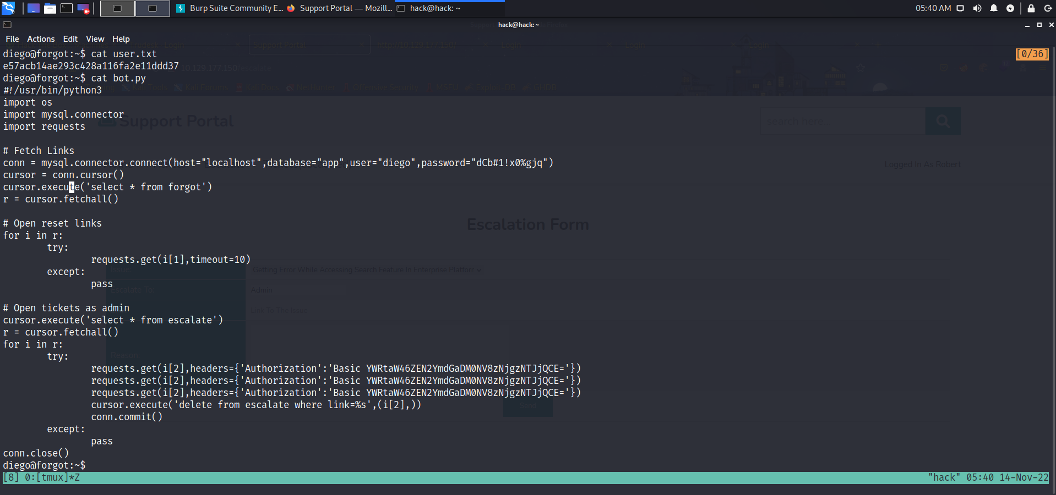
Task: Click the 'requests.get(i[1],timeout=10)' line
Action: [x=171, y=260]
